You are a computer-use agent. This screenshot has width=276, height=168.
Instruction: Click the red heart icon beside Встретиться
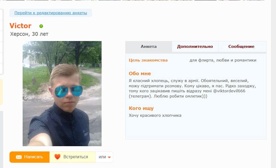point(58,157)
